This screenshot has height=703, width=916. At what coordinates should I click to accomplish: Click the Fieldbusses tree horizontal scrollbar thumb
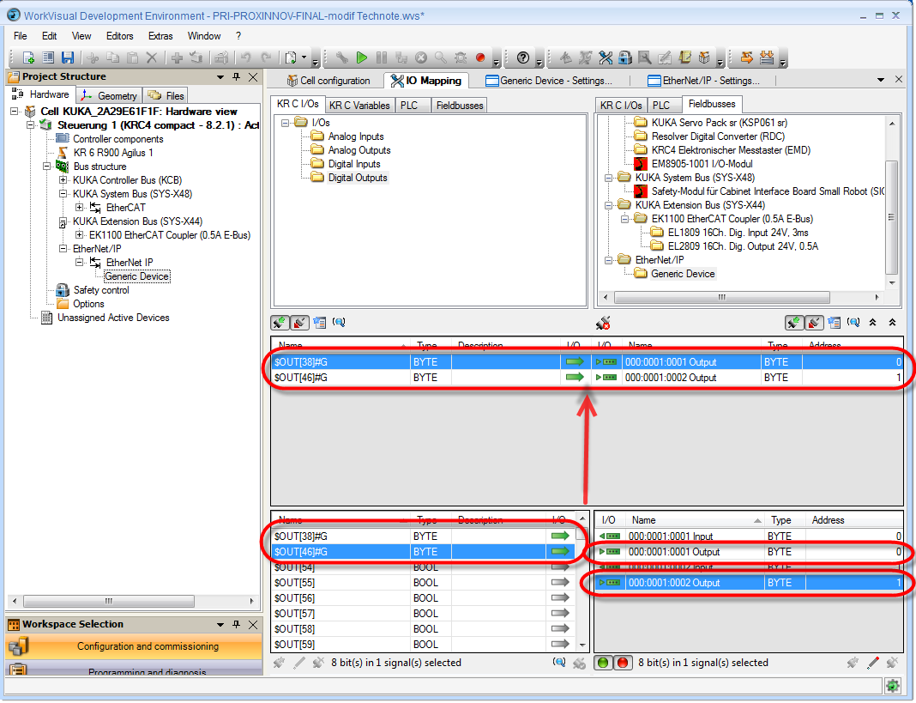[x=721, y=297]
